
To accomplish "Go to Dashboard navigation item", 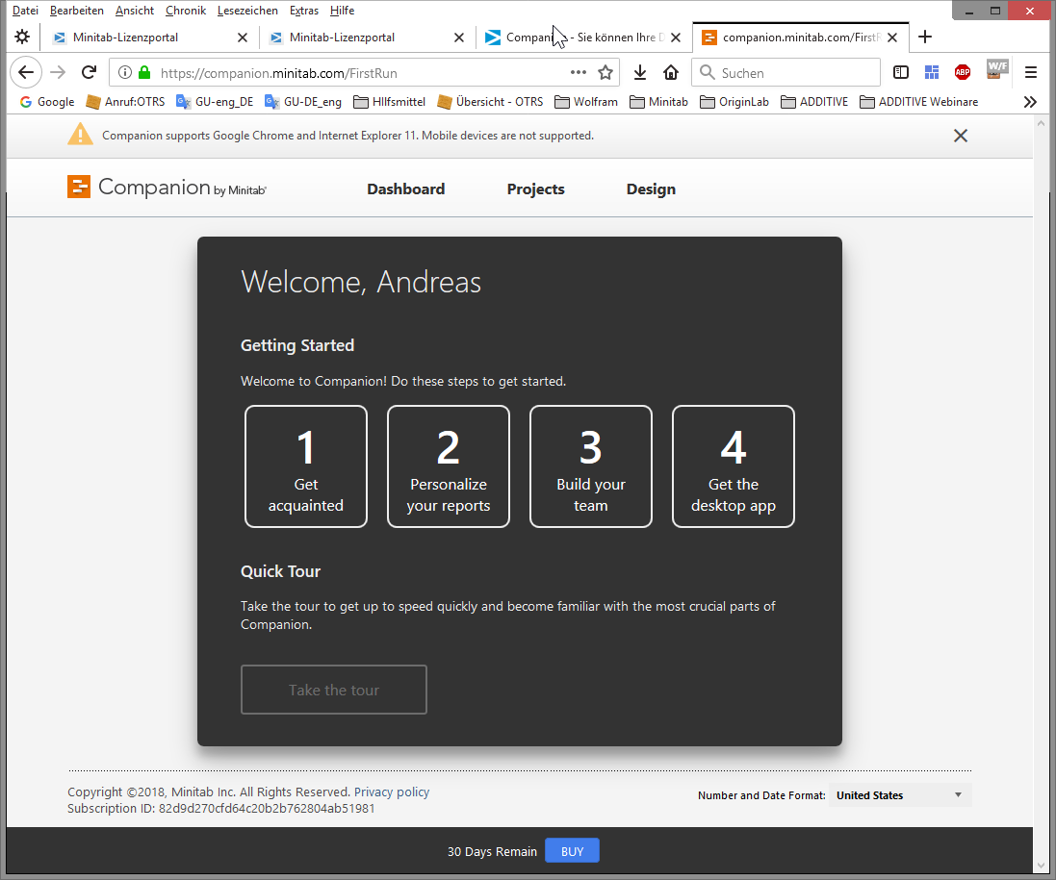I will coord(406,189).
